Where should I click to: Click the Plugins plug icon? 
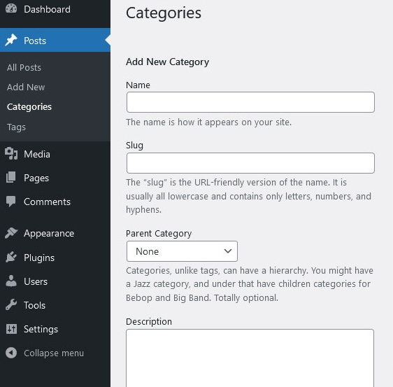11,257
